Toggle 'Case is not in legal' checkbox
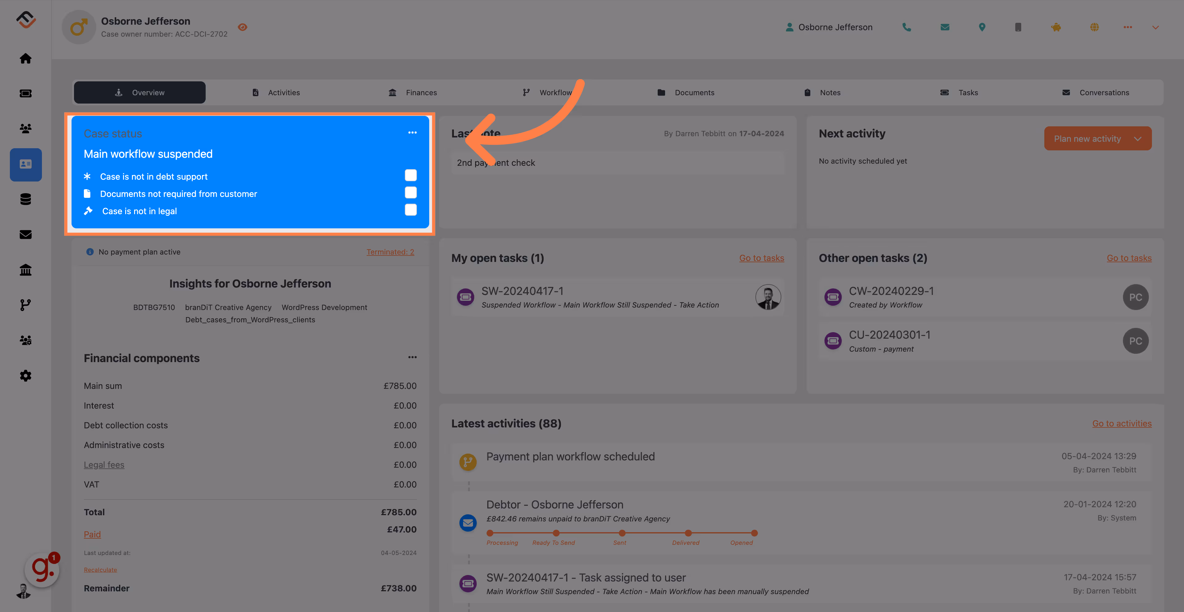 410,210
